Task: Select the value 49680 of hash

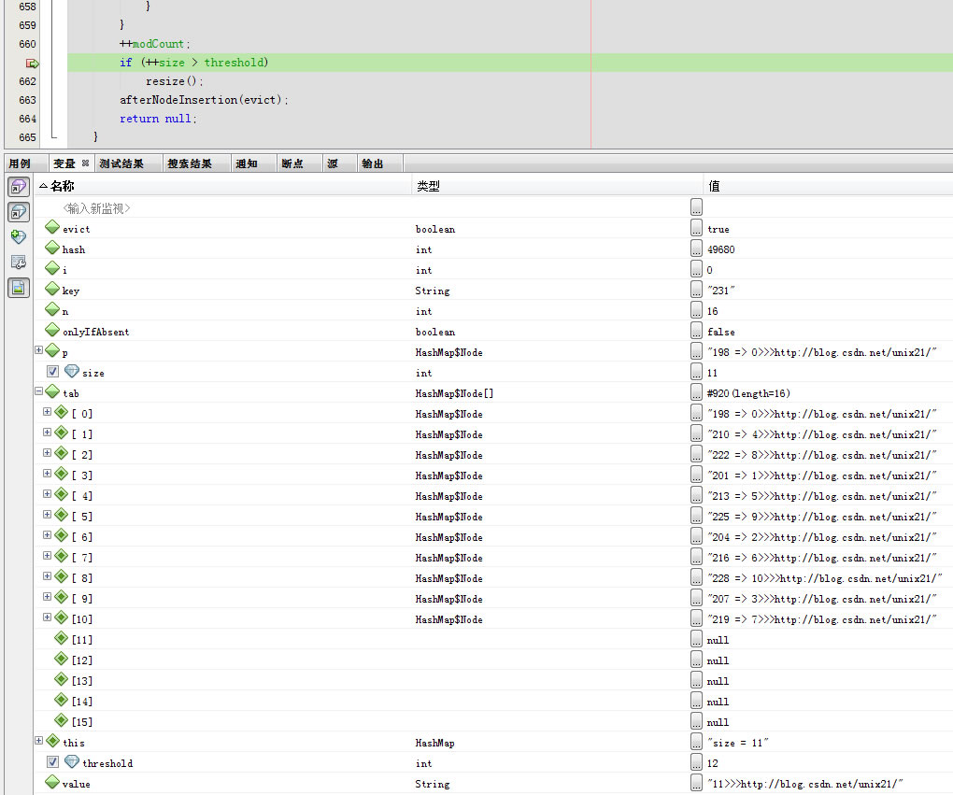Action: (x=721, y=249)
